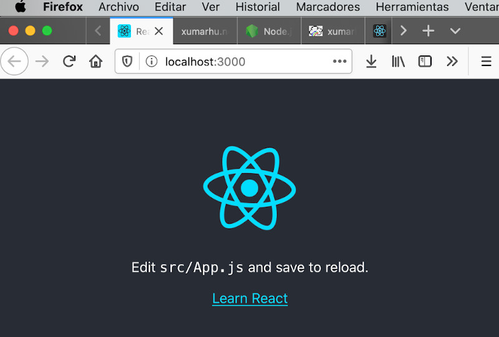Open the Historial menu
Screen dimensions: 499x337
point(258,7)
